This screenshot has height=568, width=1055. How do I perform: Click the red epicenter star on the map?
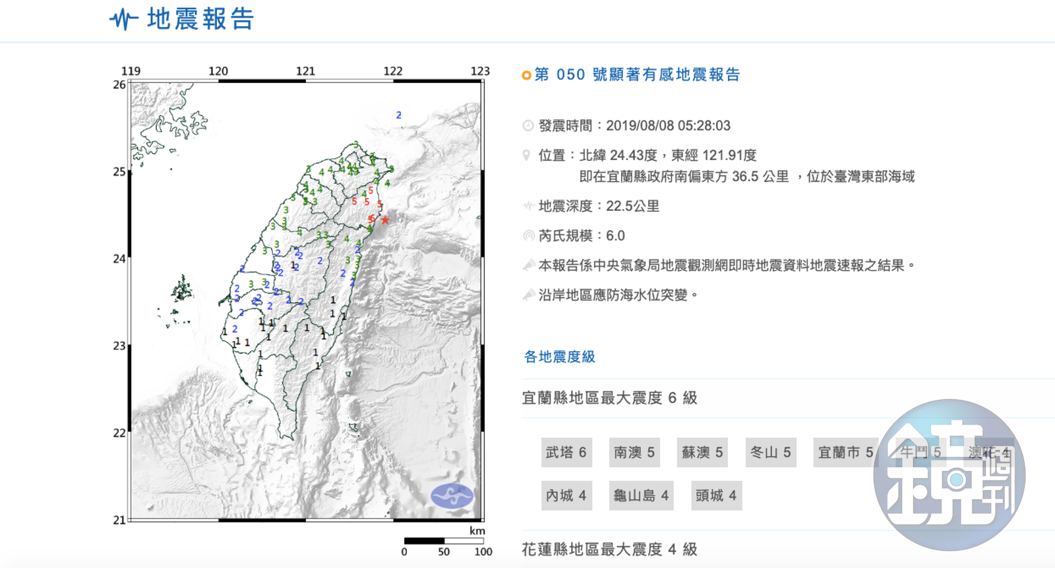pos(385,220)
